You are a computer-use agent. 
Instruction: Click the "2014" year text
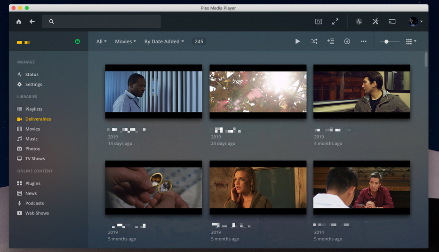tap(319, 232)
